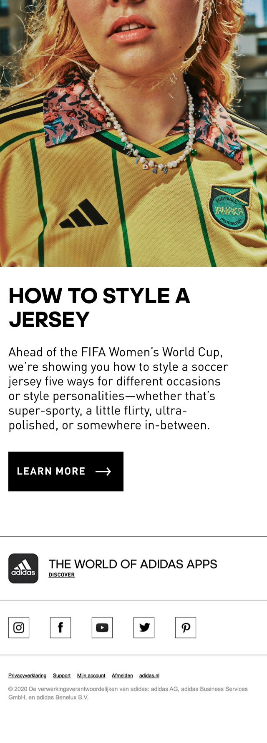267x743 pixels.
Task: Click the FIFA Women's World Cup paragraph
Action: 118,389
